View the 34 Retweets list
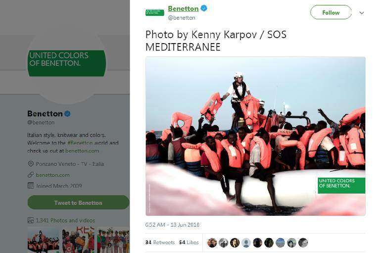 tap(160, 242)
